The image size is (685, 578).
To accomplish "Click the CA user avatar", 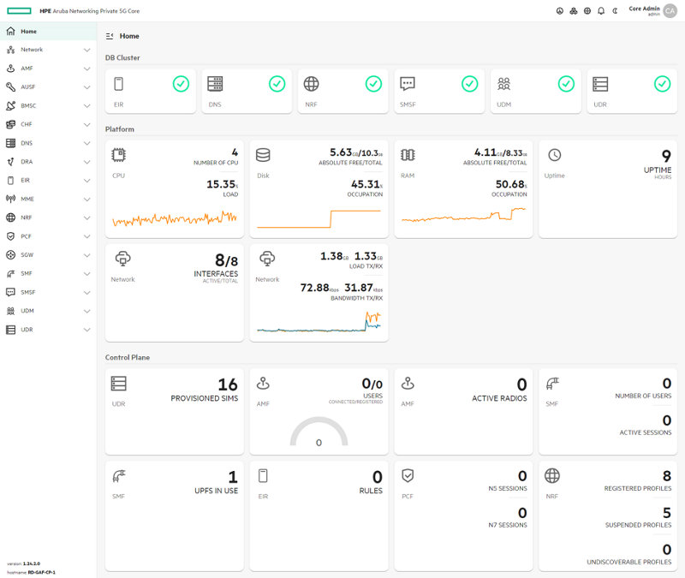I will (670, 10).
